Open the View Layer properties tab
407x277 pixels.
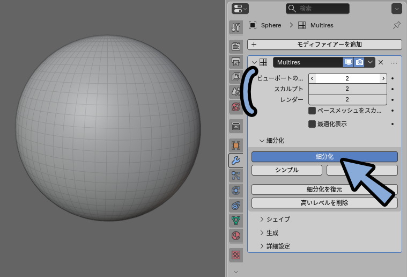[x=235, y=77]
